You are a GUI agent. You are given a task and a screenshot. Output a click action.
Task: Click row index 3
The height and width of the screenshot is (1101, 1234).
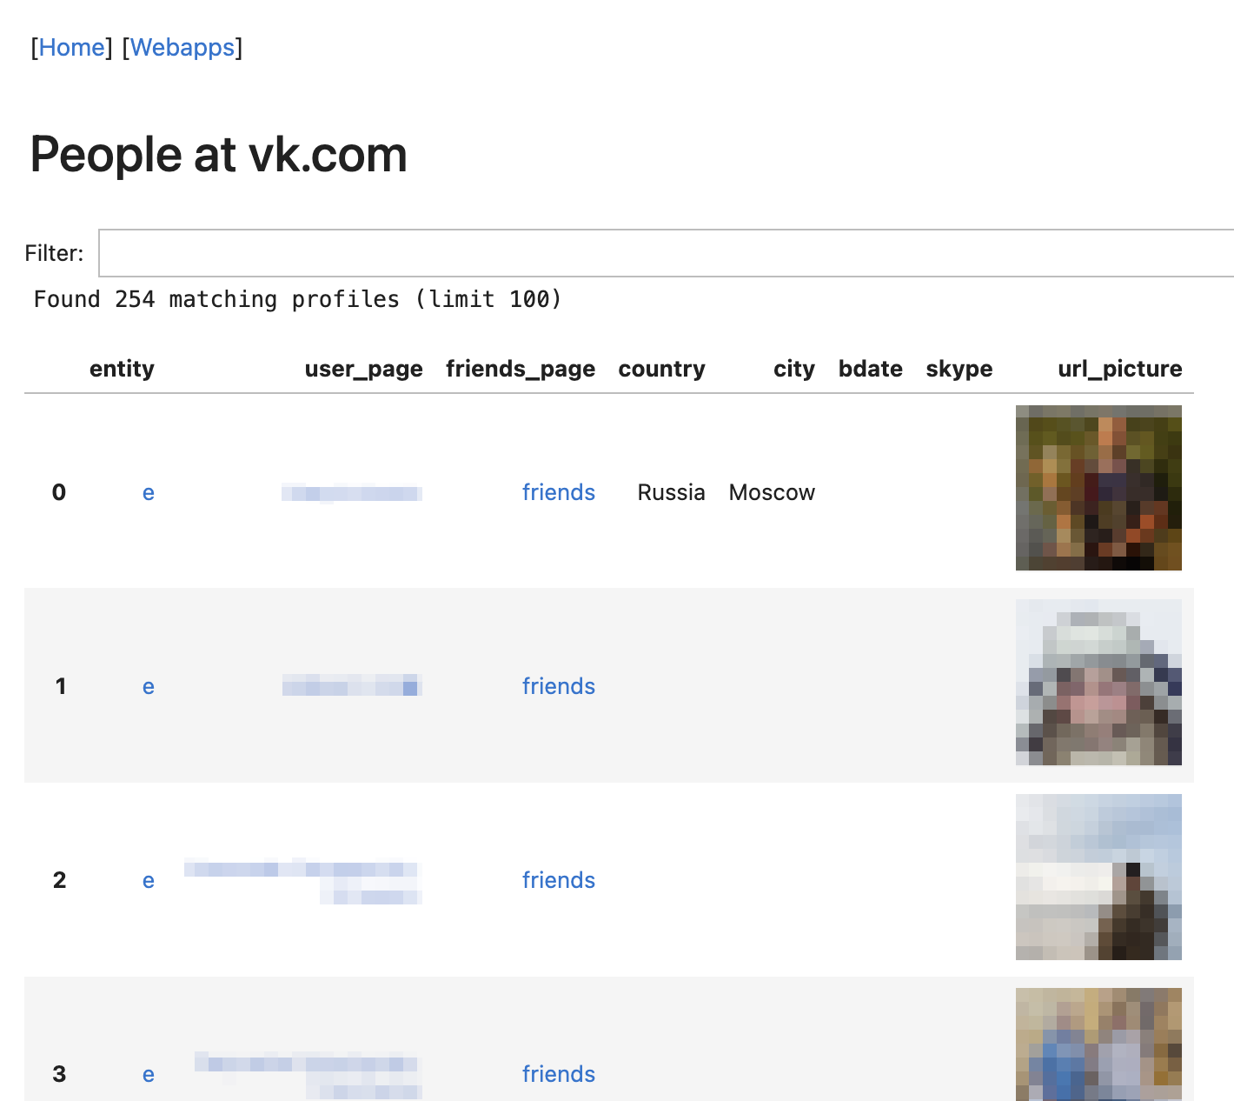59,1075
